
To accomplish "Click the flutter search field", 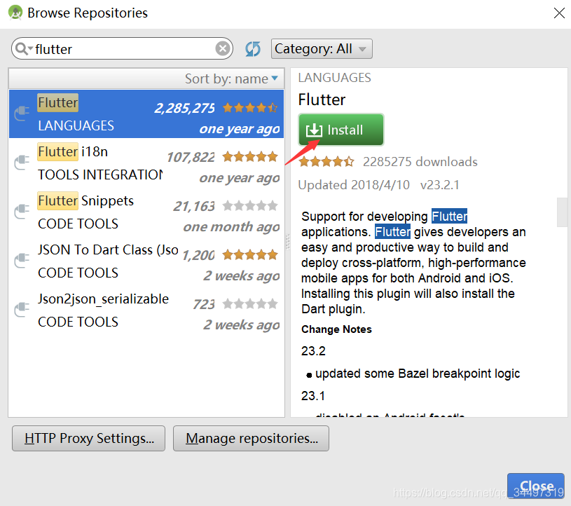I will coord(122,48).
